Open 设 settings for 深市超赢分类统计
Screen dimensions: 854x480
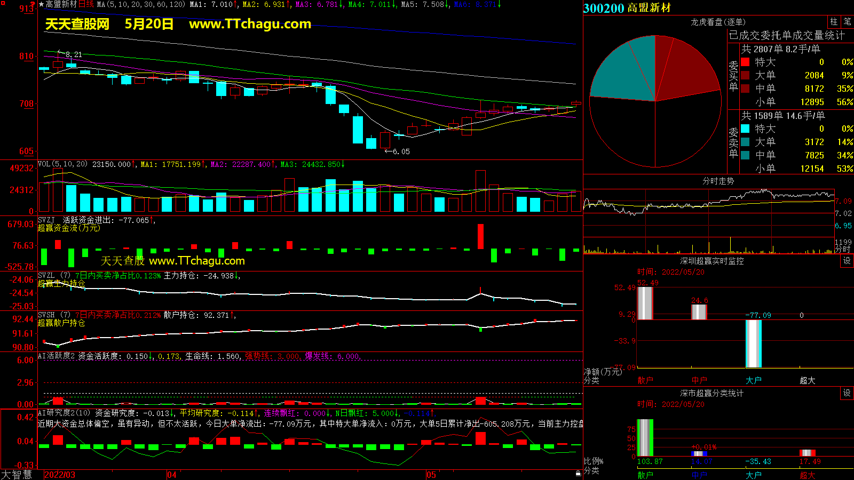click(847, 393)
